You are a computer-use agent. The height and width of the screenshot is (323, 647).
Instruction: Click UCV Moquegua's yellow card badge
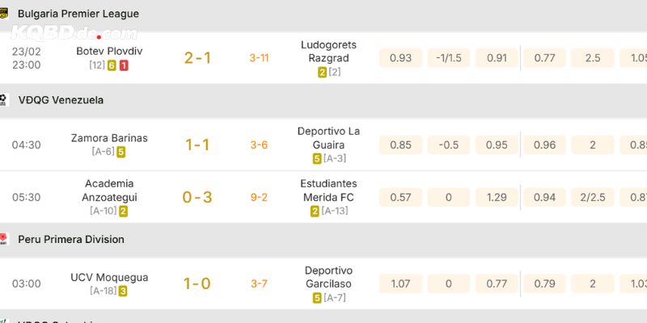[x=123, y=291]
